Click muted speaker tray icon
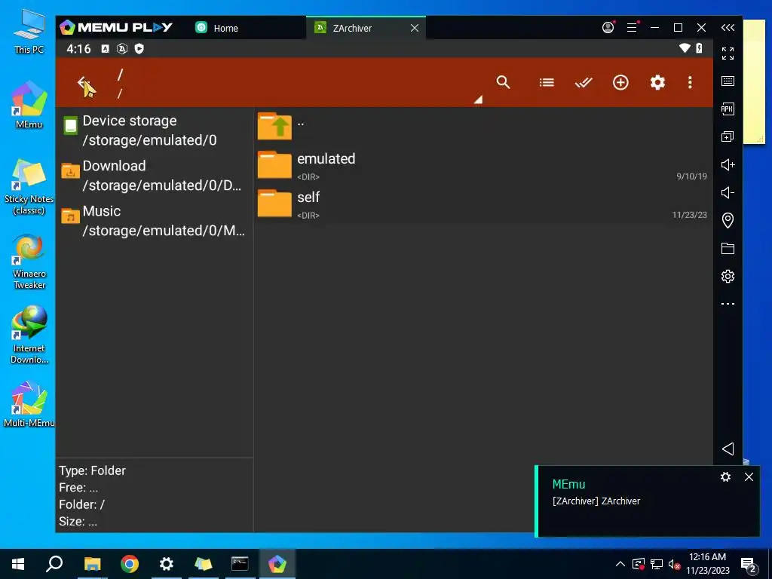Image resolution: width=772 pixels, height=579 pixels. [674, 564]
